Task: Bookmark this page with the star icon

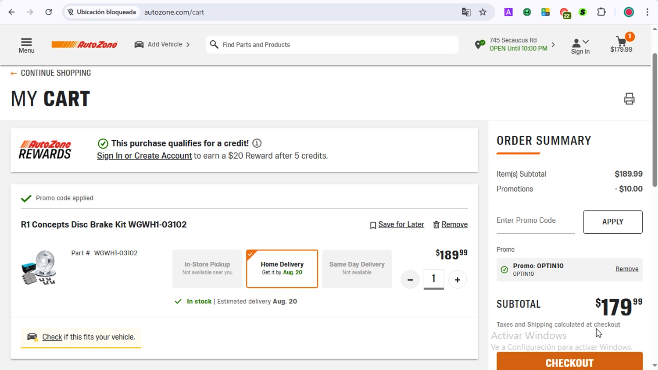Action: pos(483,12)
